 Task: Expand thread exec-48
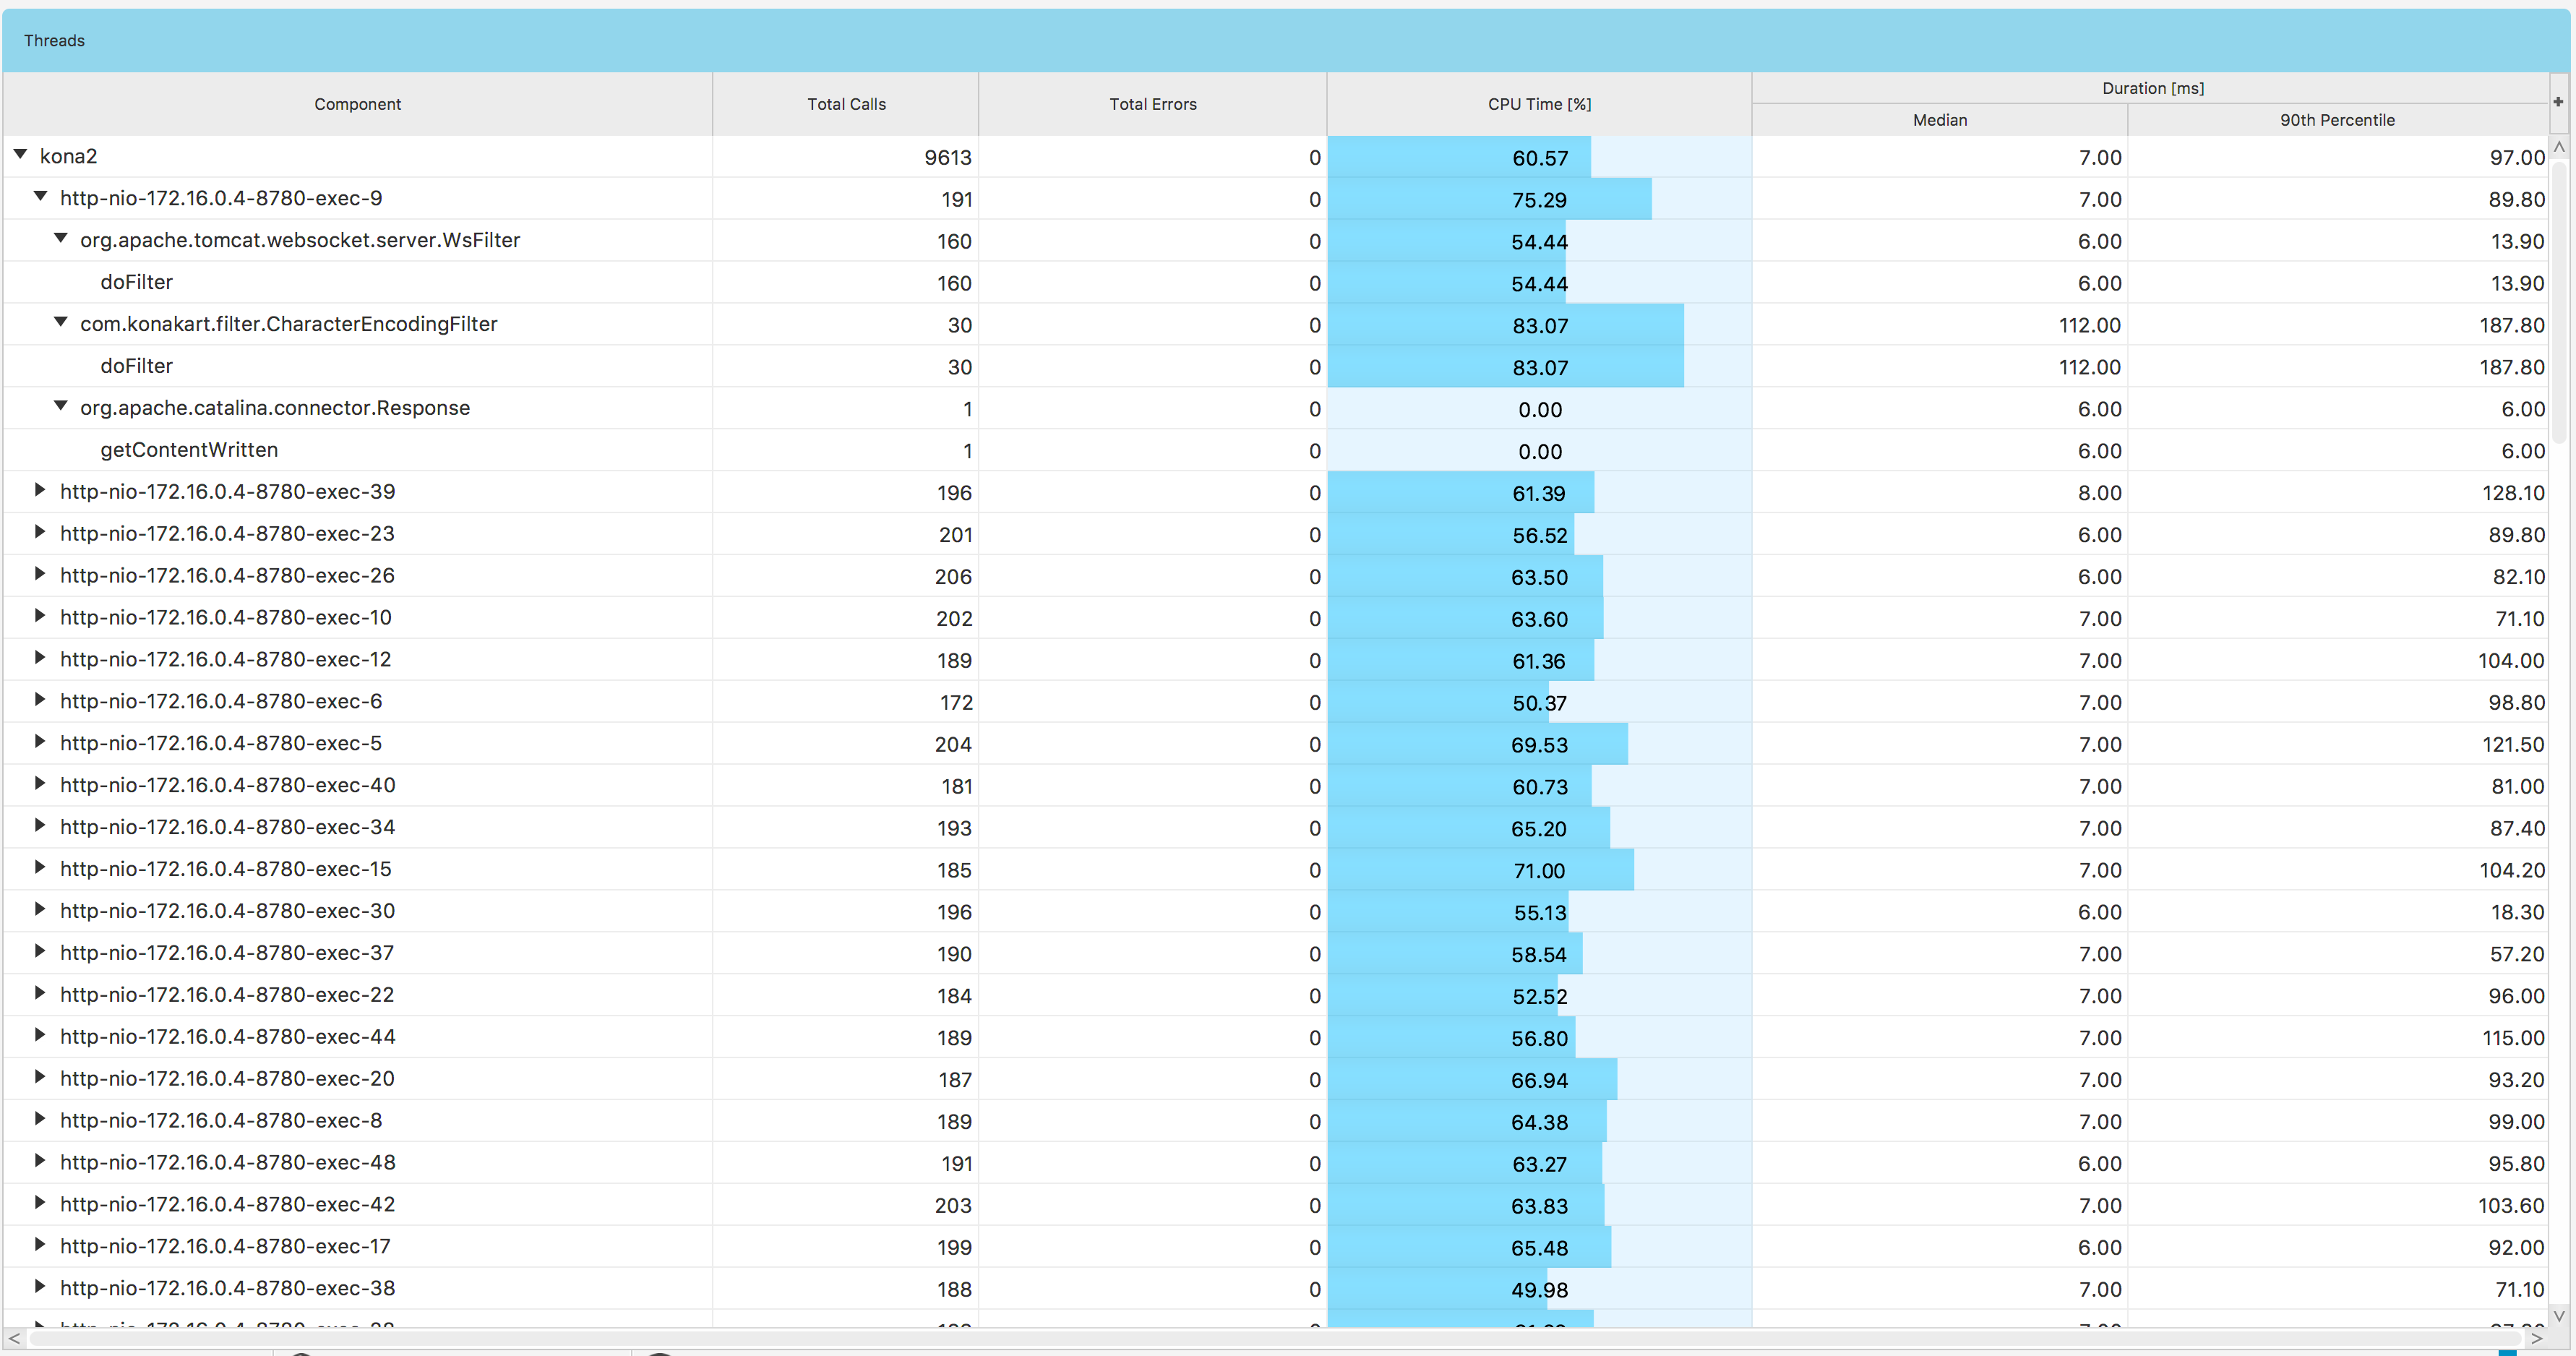pos(40,1161)
